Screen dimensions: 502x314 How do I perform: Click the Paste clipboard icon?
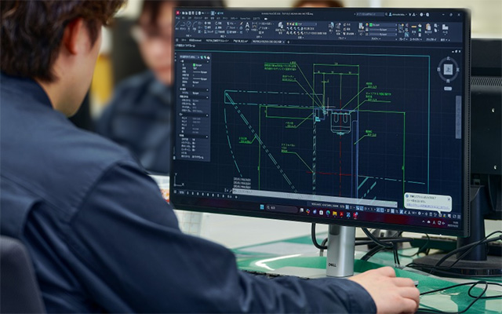coord(428,27)
